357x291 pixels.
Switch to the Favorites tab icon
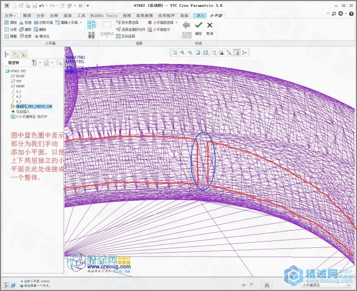point(23,54)
